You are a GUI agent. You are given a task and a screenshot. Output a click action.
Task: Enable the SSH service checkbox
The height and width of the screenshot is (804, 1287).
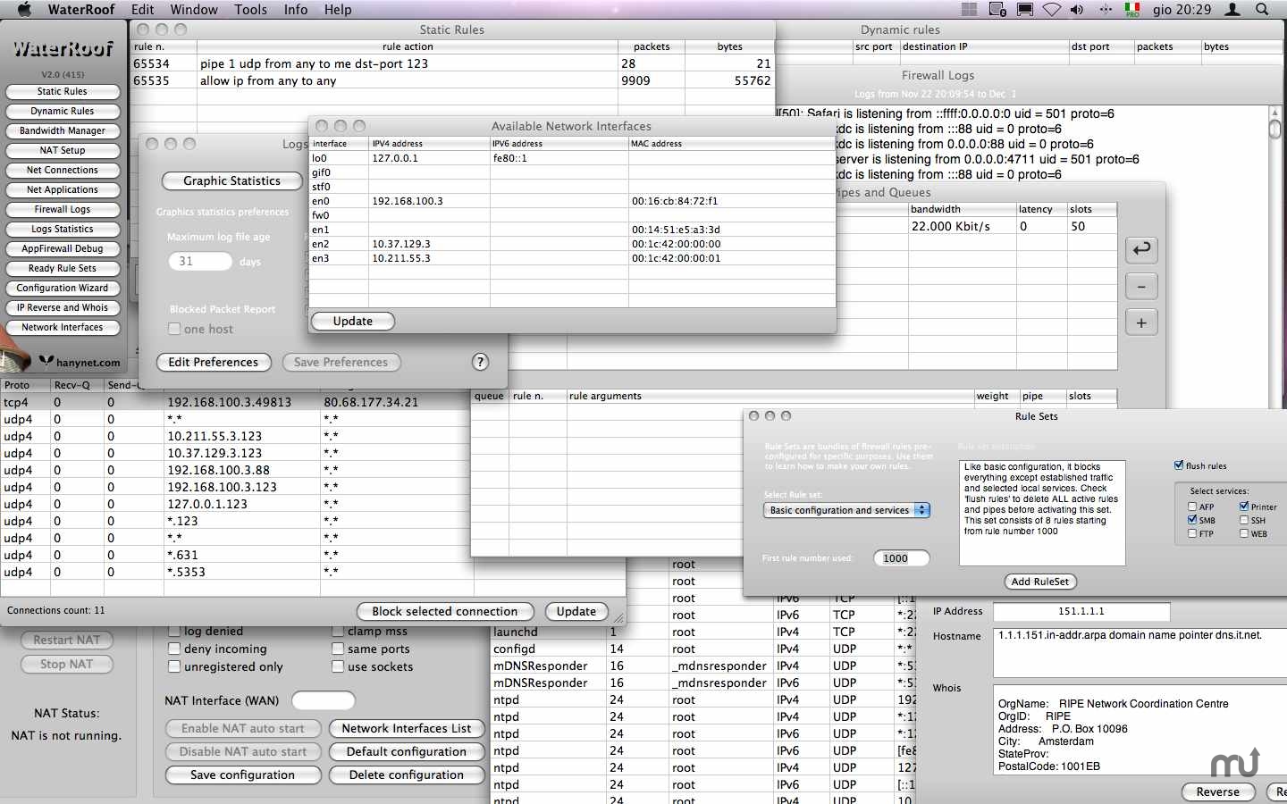pyautogui.click(x=1244, y=520)
